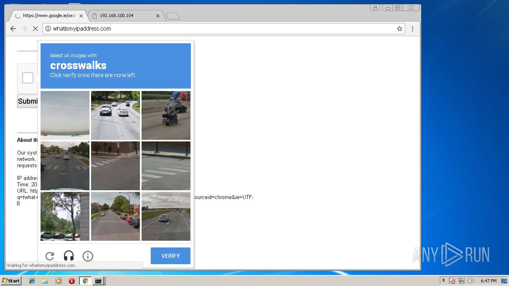Open Action Center flag icon in tray
Image resolution: width=509 pixels, height=286 pixels.
click(452, 281)
